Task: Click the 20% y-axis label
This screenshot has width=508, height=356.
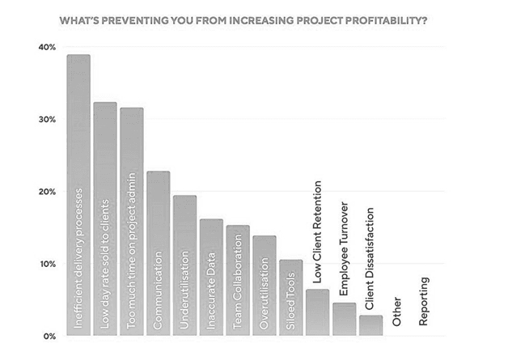Action: point(46,192)
